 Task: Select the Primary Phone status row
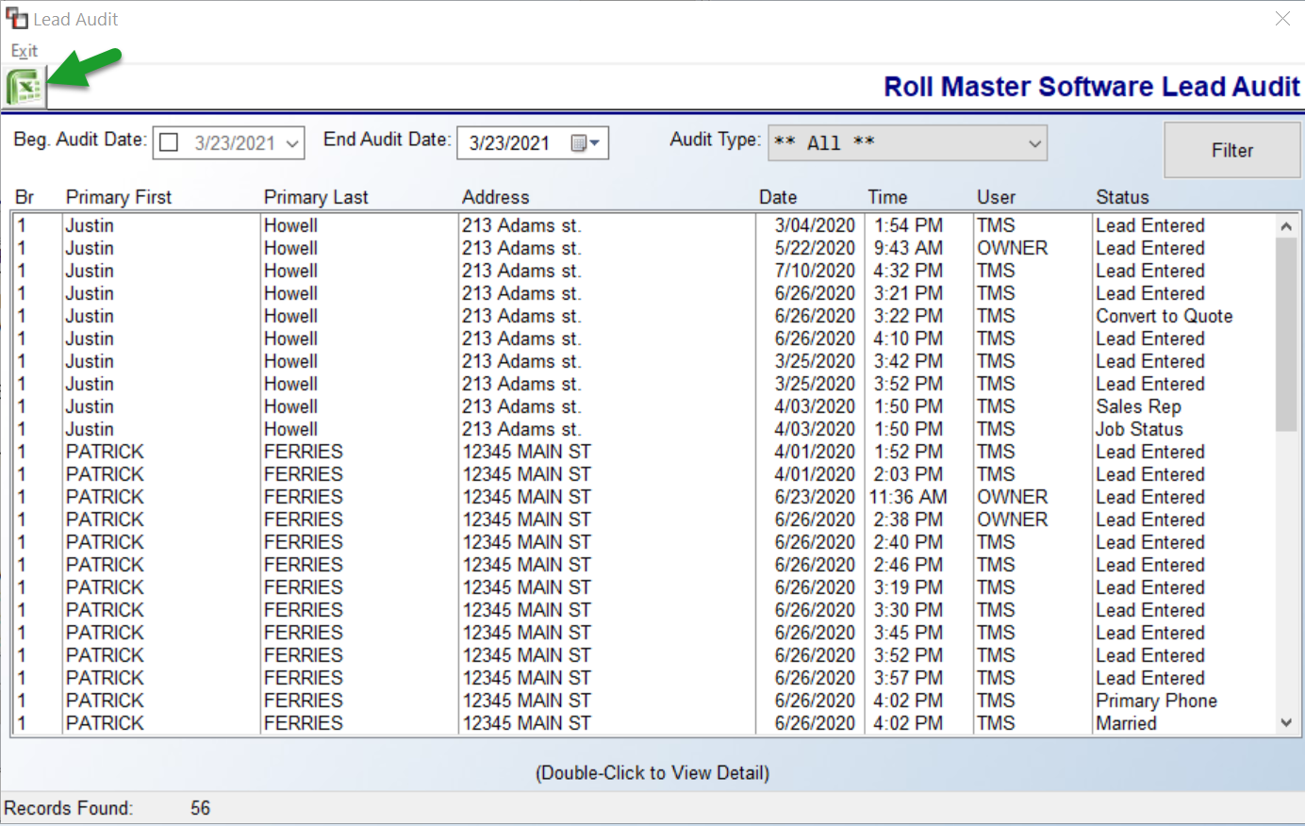[643, 701]
